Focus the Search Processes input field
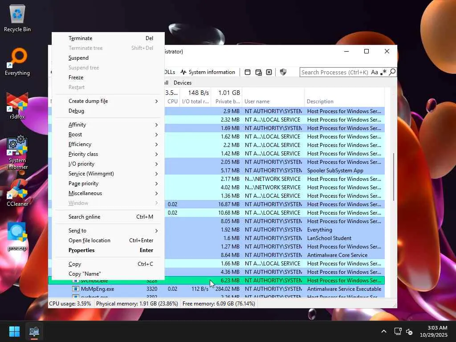This screenshot has height=342, width=456. 335,72
